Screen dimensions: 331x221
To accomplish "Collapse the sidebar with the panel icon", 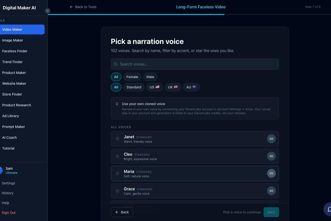I will [47, 11].
